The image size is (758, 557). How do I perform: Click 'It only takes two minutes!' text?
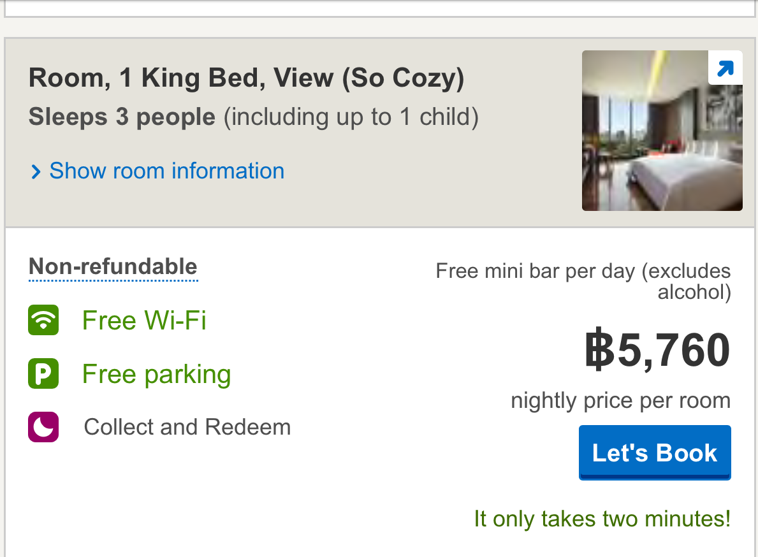(x=602, y=519)
